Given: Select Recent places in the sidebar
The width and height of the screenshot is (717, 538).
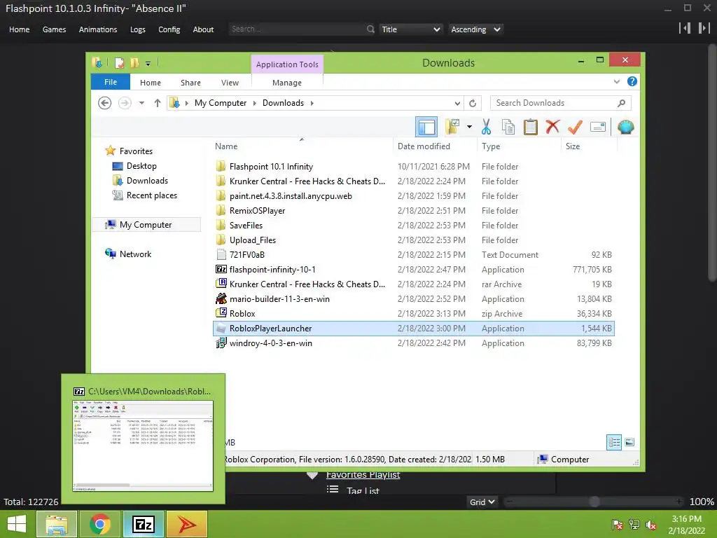Looking at the screenshot, I should point(151,195).
